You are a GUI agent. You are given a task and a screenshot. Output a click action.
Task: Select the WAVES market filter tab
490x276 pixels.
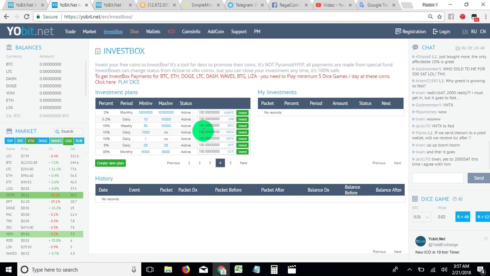[56, 141]
